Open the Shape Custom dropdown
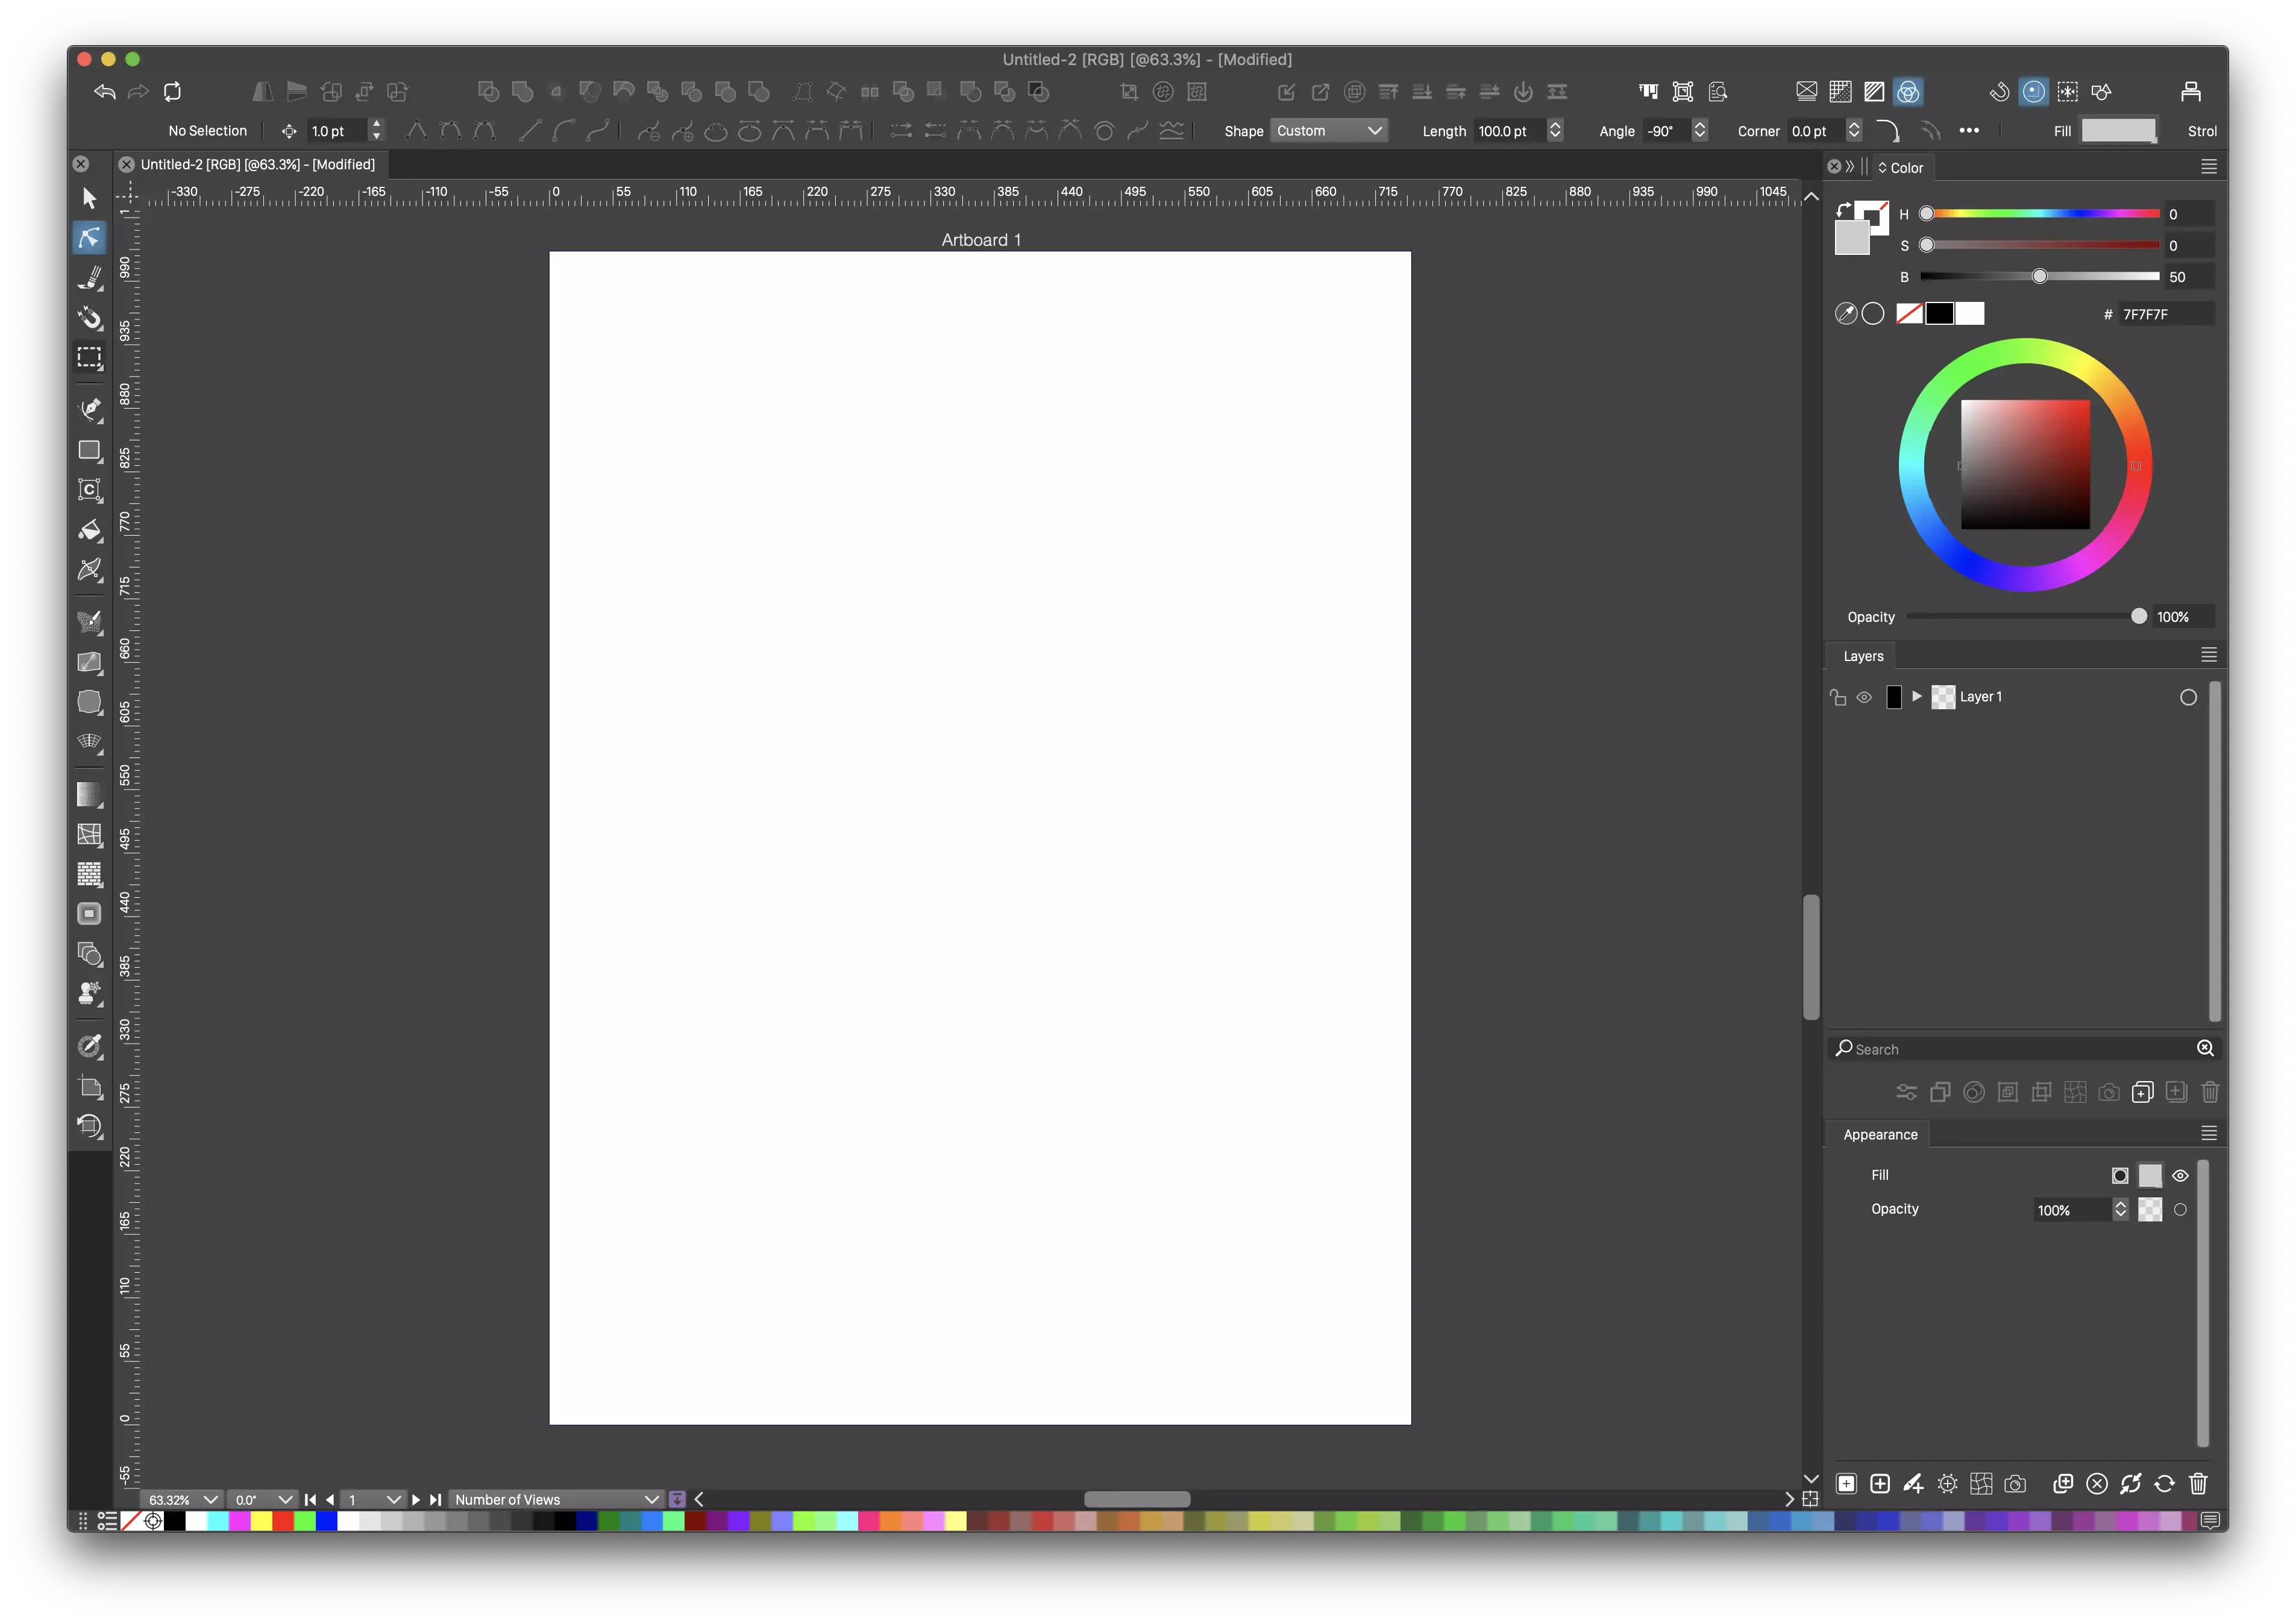The height and width of the screenshot is (1621, 2296). pyautogui.click(x=1329, y=131)
